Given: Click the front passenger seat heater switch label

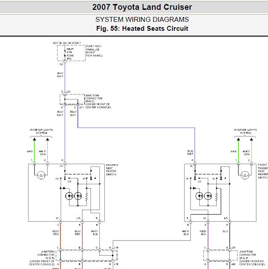Looking at the screenshot, I should tap(263, 171).
